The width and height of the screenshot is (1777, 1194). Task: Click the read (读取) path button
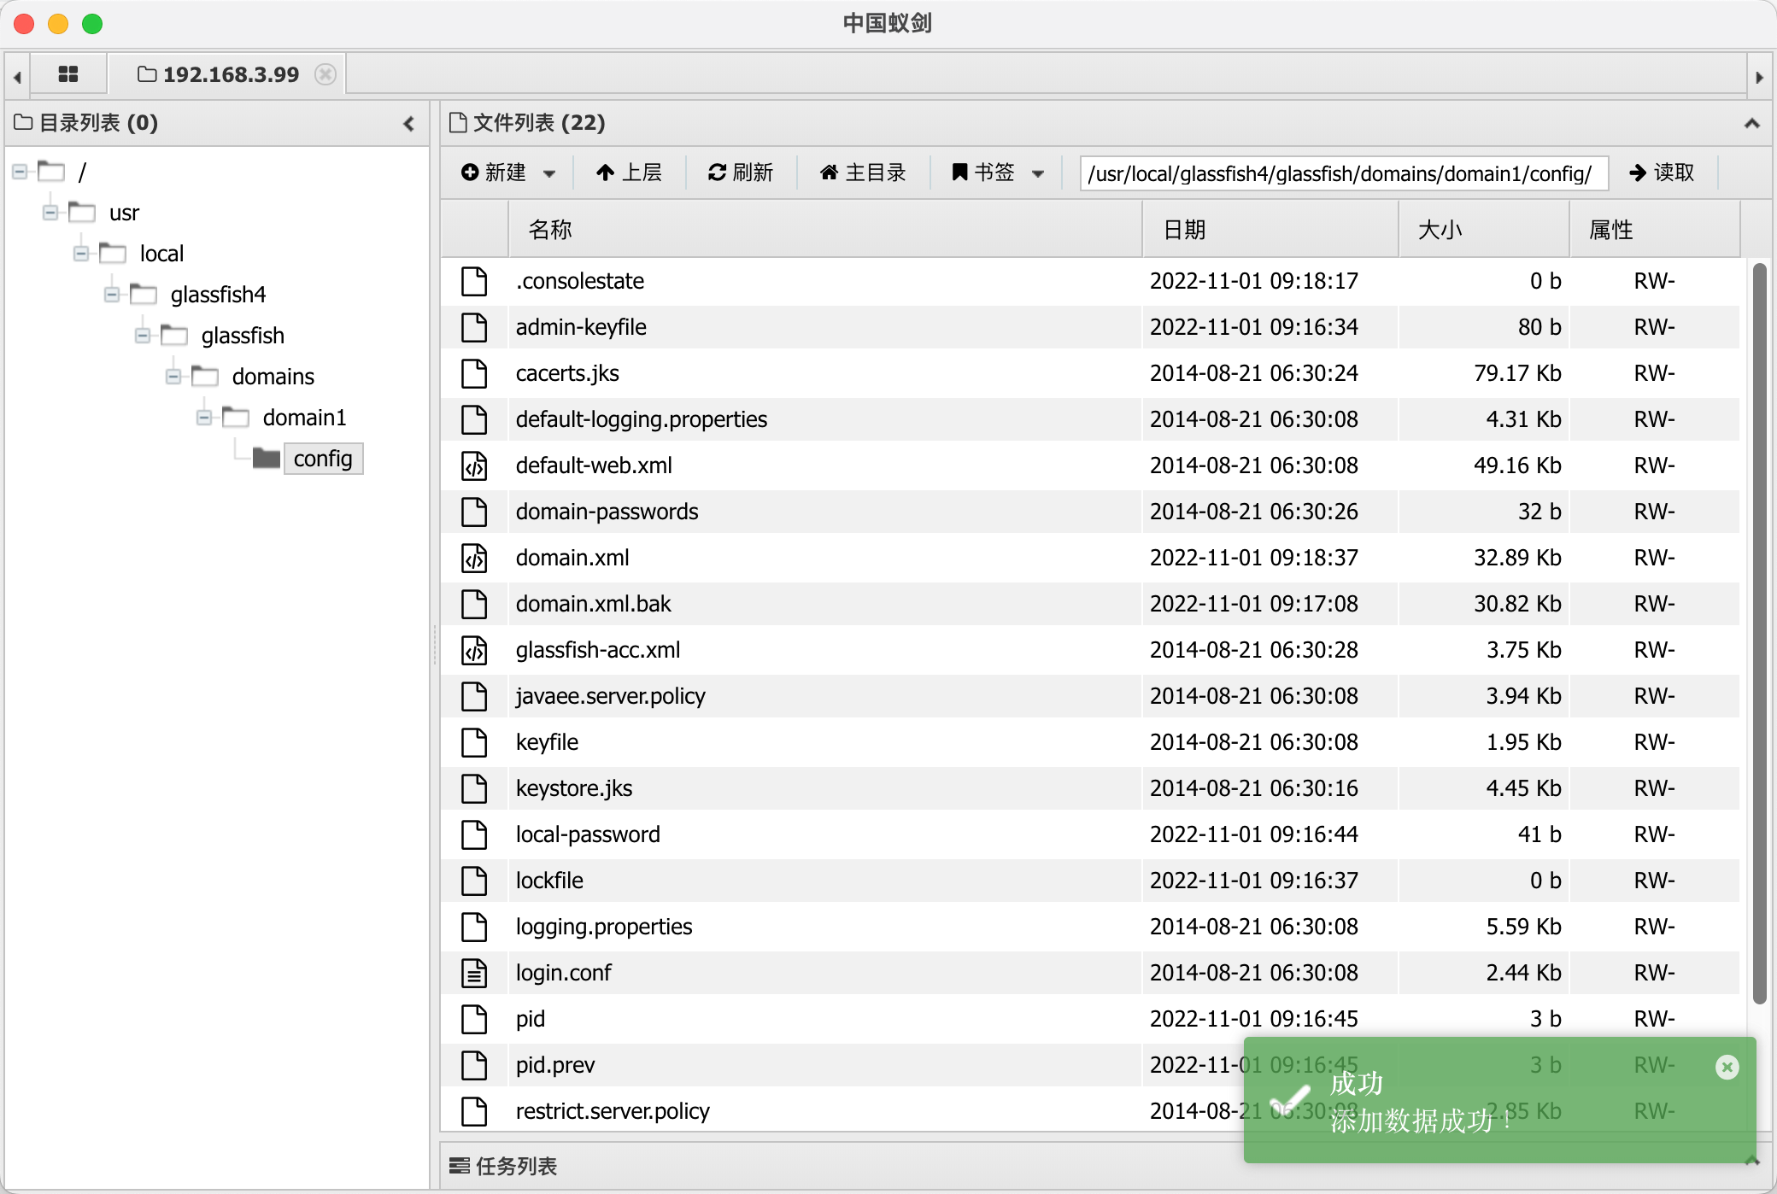coord(1662,173)
